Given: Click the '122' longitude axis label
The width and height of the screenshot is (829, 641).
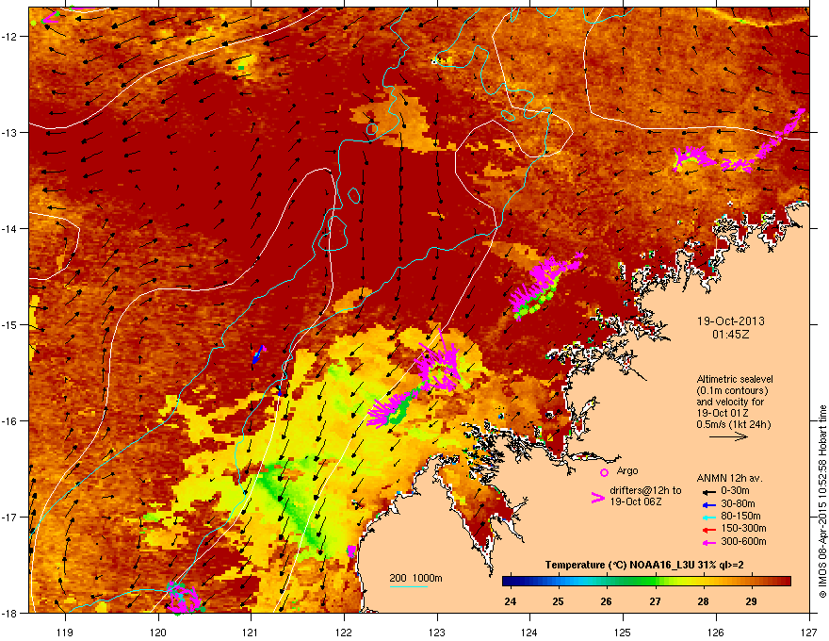Looking at the screenshot, I should (x=344, y=632).
